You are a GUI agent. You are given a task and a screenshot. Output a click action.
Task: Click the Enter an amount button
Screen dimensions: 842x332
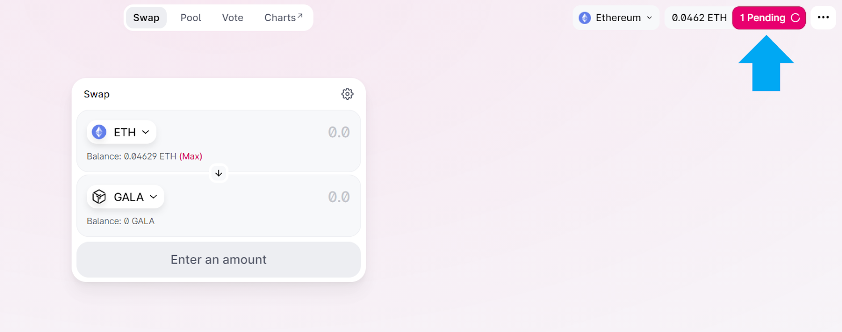point(218,260)
